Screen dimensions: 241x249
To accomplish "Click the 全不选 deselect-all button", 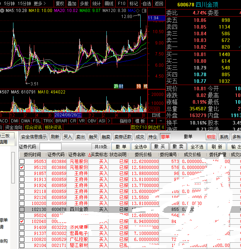I will pyautogui.click(x=197, y=147).
